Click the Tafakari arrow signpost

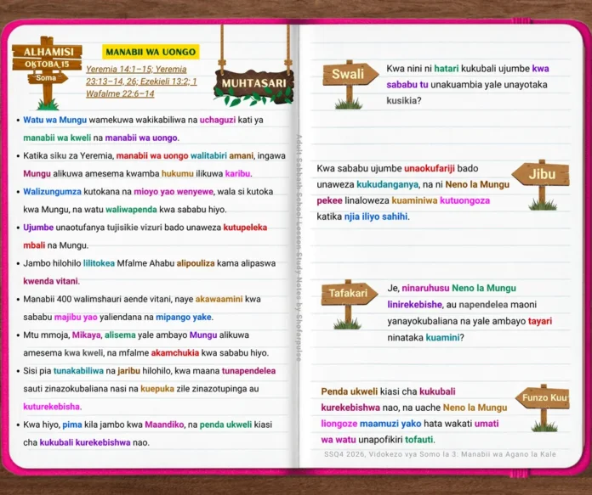pos(350,303)
